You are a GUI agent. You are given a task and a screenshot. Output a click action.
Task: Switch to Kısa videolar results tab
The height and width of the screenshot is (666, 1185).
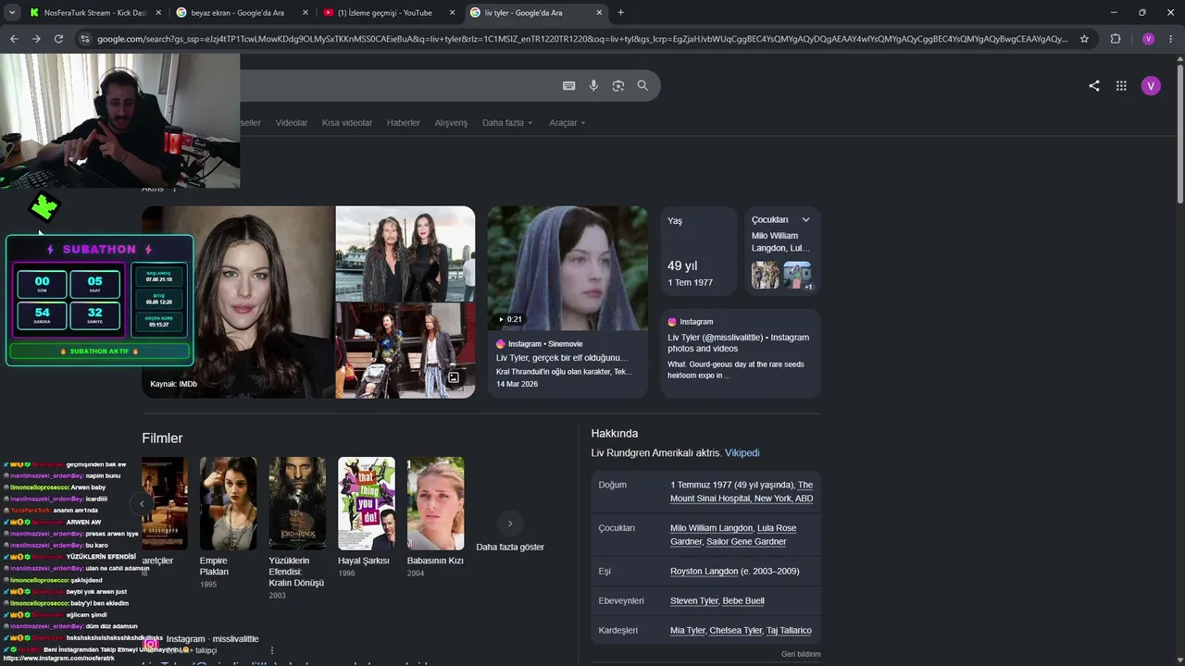347,123
